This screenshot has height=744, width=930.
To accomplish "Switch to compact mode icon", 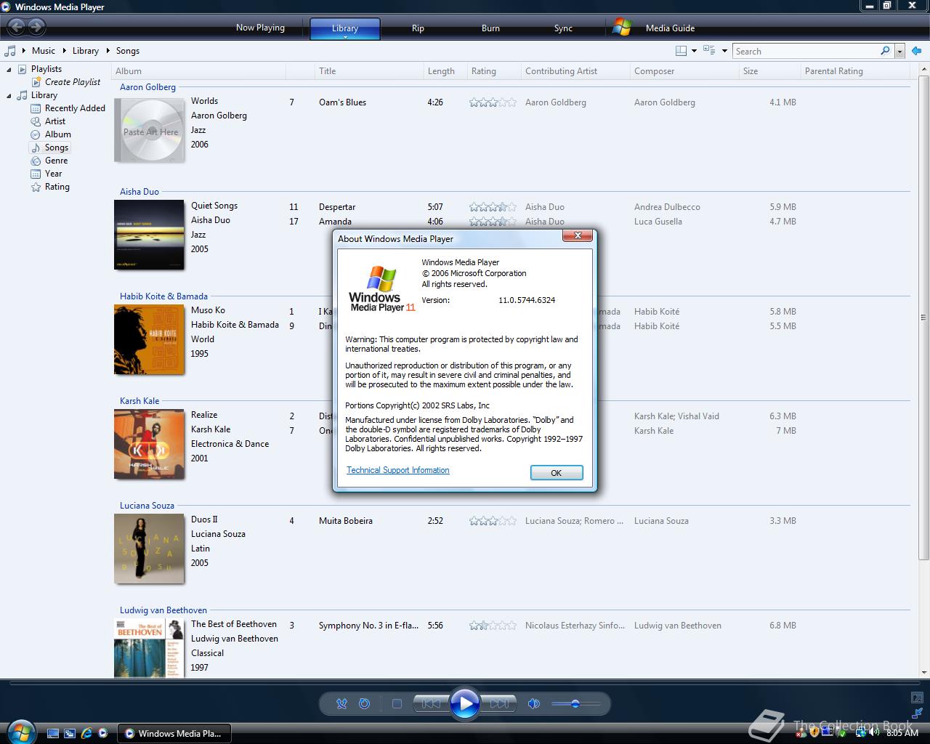I will pyautogui.click(x=917, y=713).
